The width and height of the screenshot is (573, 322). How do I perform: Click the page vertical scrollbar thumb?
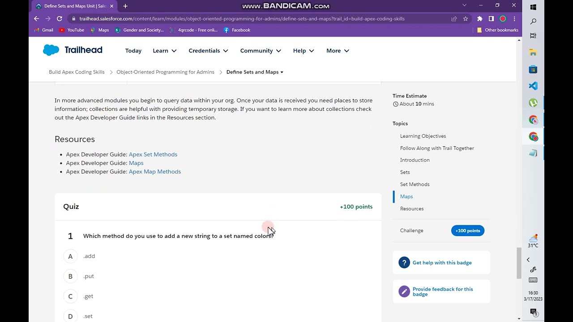point(519,263)
